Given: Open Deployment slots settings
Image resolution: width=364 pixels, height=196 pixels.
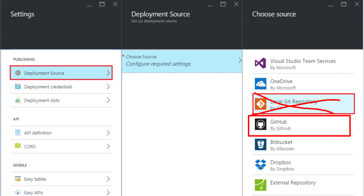Looking at the screenshot, I should click(61, 100).
